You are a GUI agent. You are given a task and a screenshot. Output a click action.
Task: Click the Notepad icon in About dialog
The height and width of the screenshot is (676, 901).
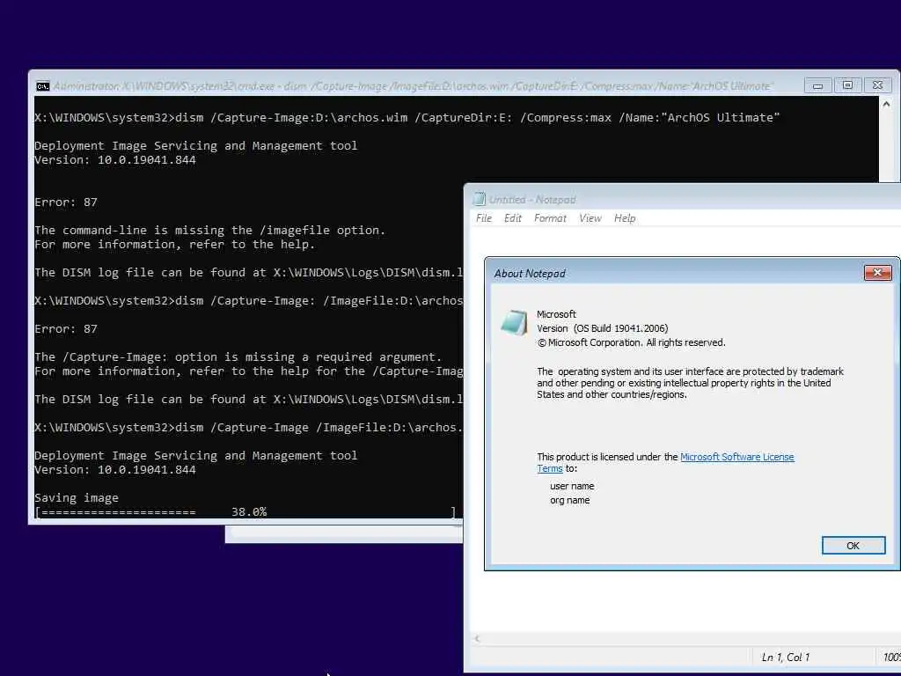pos(514,322)
